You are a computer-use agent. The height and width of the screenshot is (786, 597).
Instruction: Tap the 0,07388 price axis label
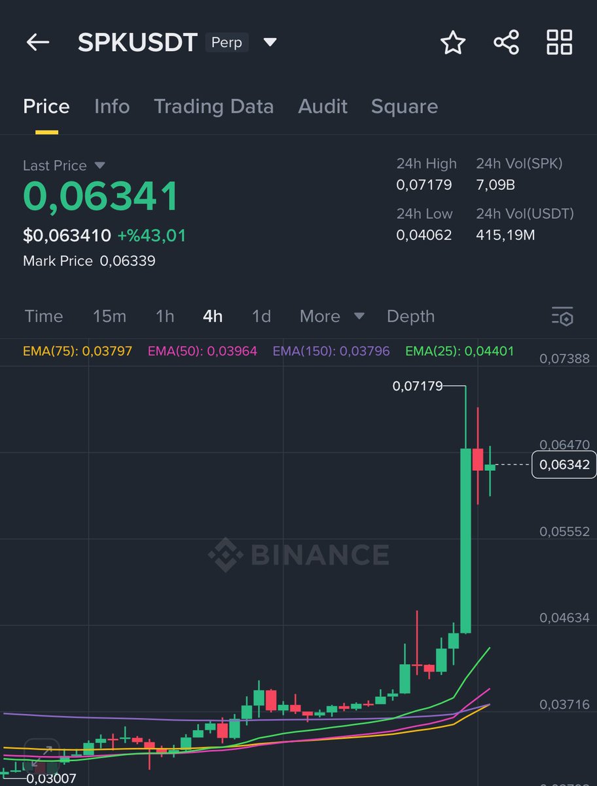click(x=564, y=358)
